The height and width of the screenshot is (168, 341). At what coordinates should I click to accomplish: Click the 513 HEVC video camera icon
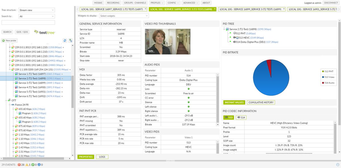click(234, 38)
